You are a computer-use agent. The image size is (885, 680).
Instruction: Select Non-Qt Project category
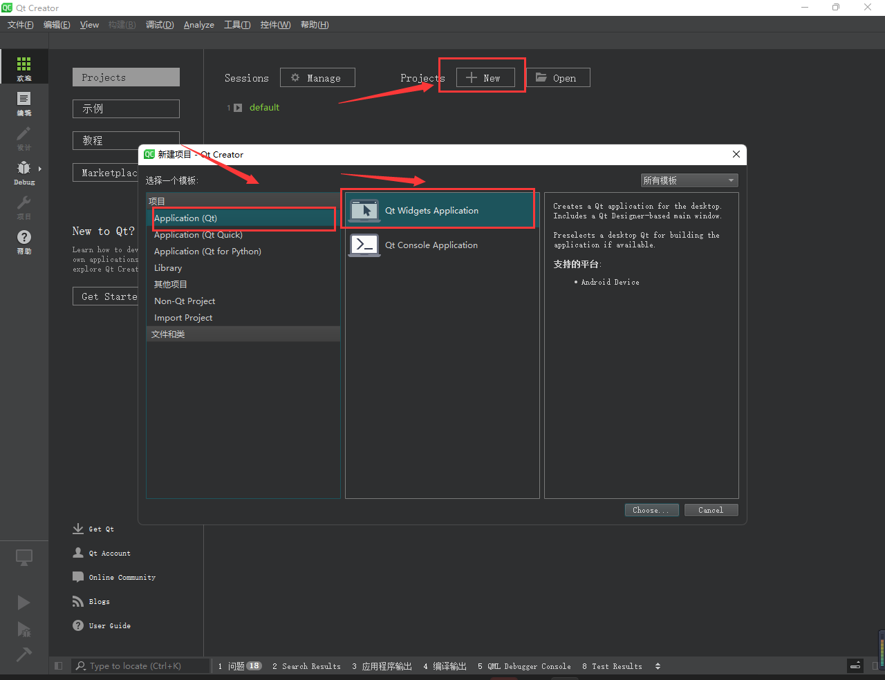[x=243, y=301]
